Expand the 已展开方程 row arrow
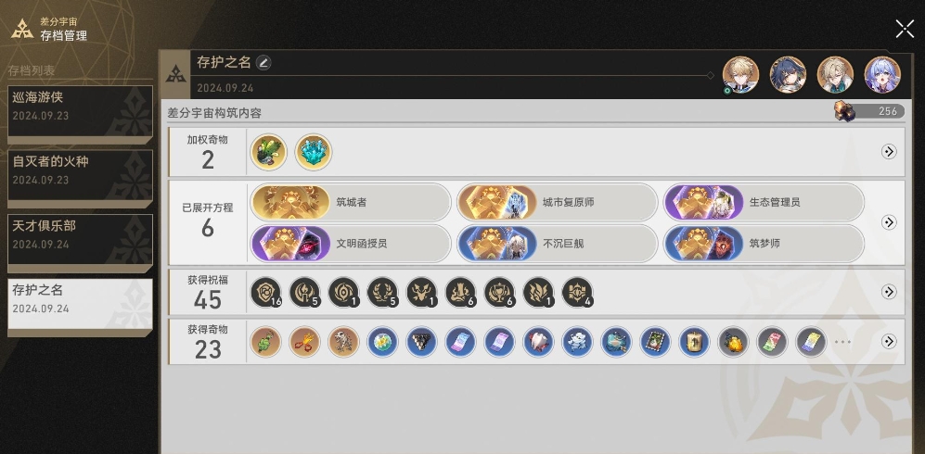 [889, 222]
